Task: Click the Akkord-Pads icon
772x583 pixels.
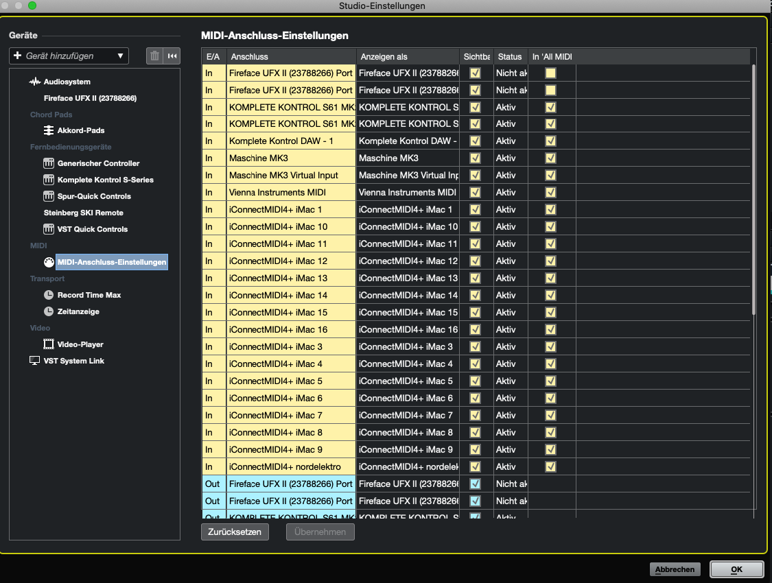Action: [x=48, y=130]
